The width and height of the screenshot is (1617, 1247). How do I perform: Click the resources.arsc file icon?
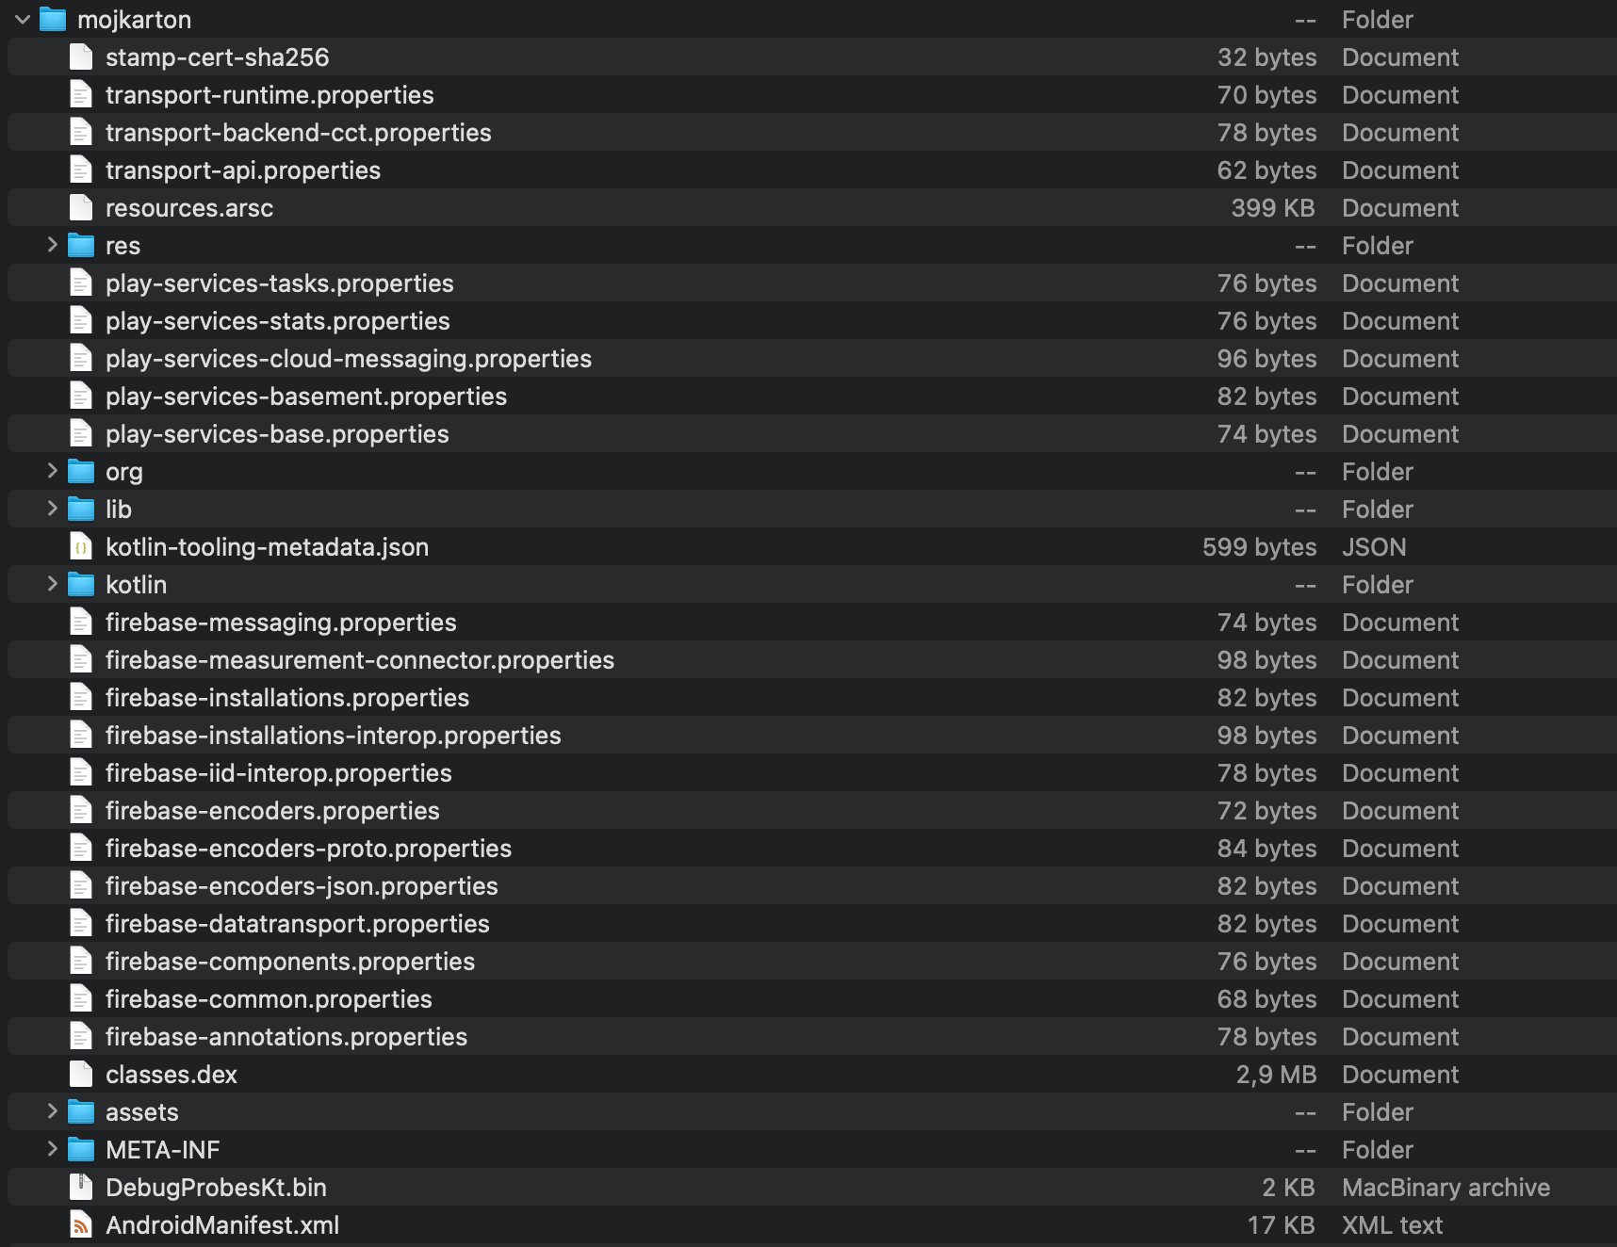[81, 207]
